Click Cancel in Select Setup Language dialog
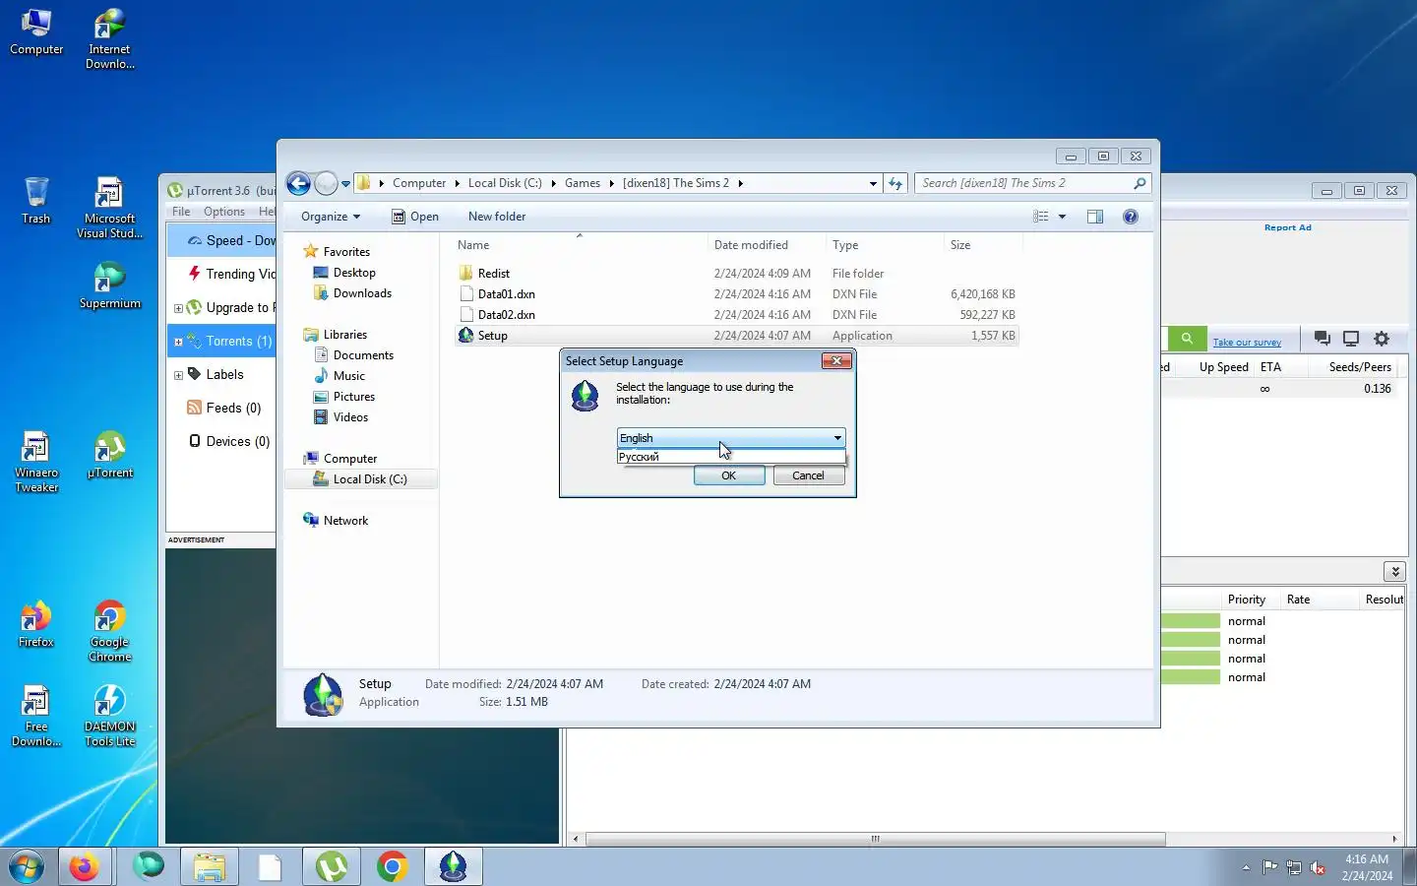The height and width of the screenshot is (886, 1417). tap(808, 475)
